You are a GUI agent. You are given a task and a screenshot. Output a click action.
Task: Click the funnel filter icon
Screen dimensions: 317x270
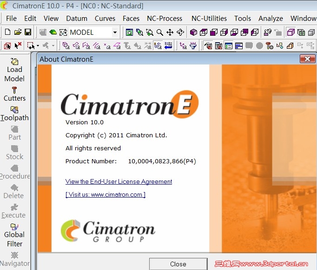[193, 46]
